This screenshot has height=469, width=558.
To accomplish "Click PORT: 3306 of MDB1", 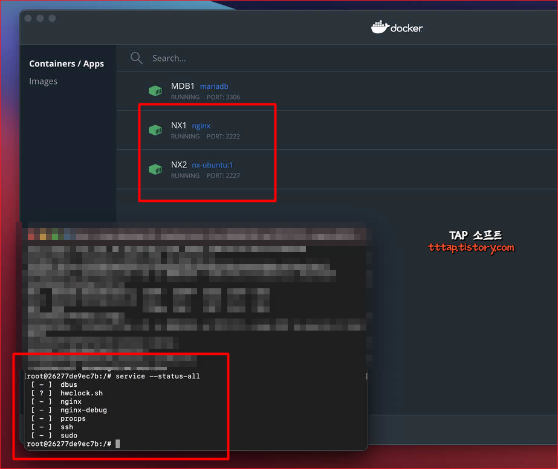I will click(223, 97).
